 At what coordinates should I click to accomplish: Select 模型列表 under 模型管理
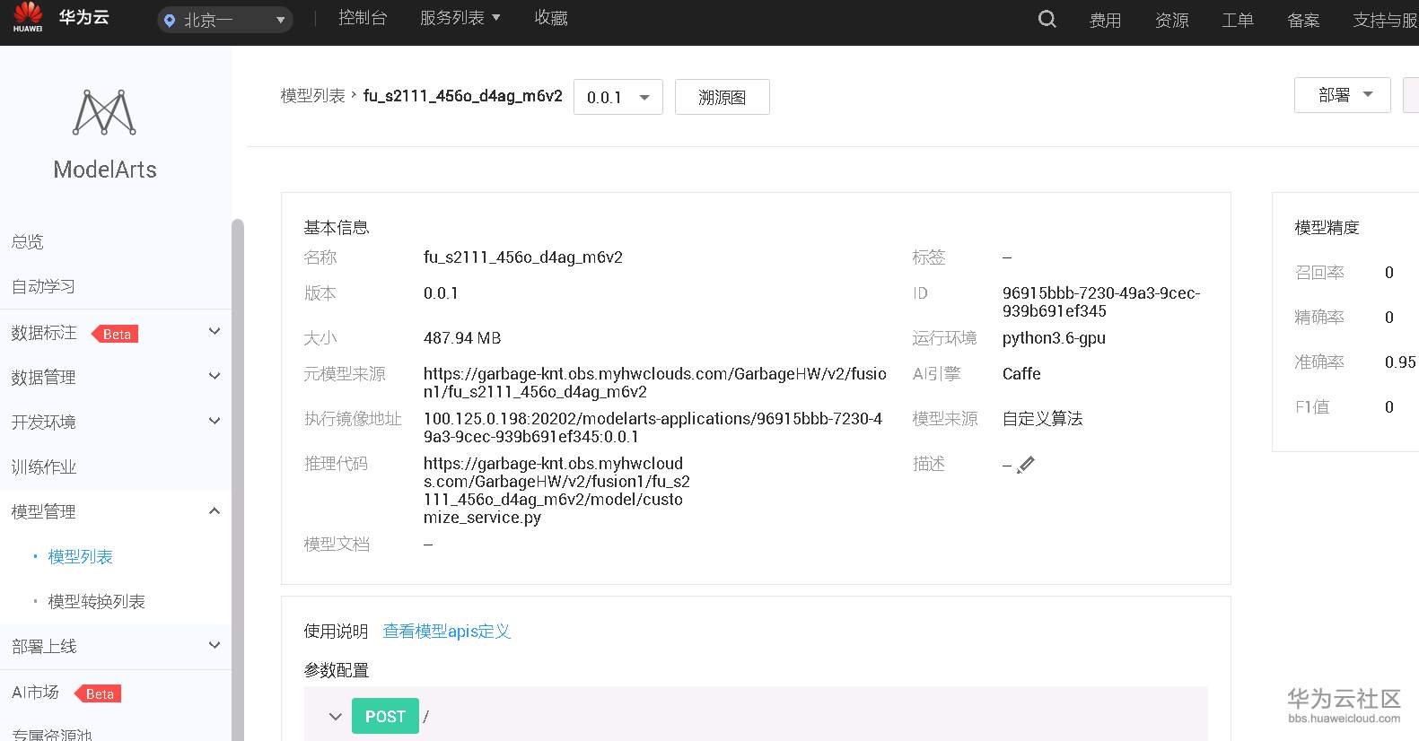tap(80, 556)
